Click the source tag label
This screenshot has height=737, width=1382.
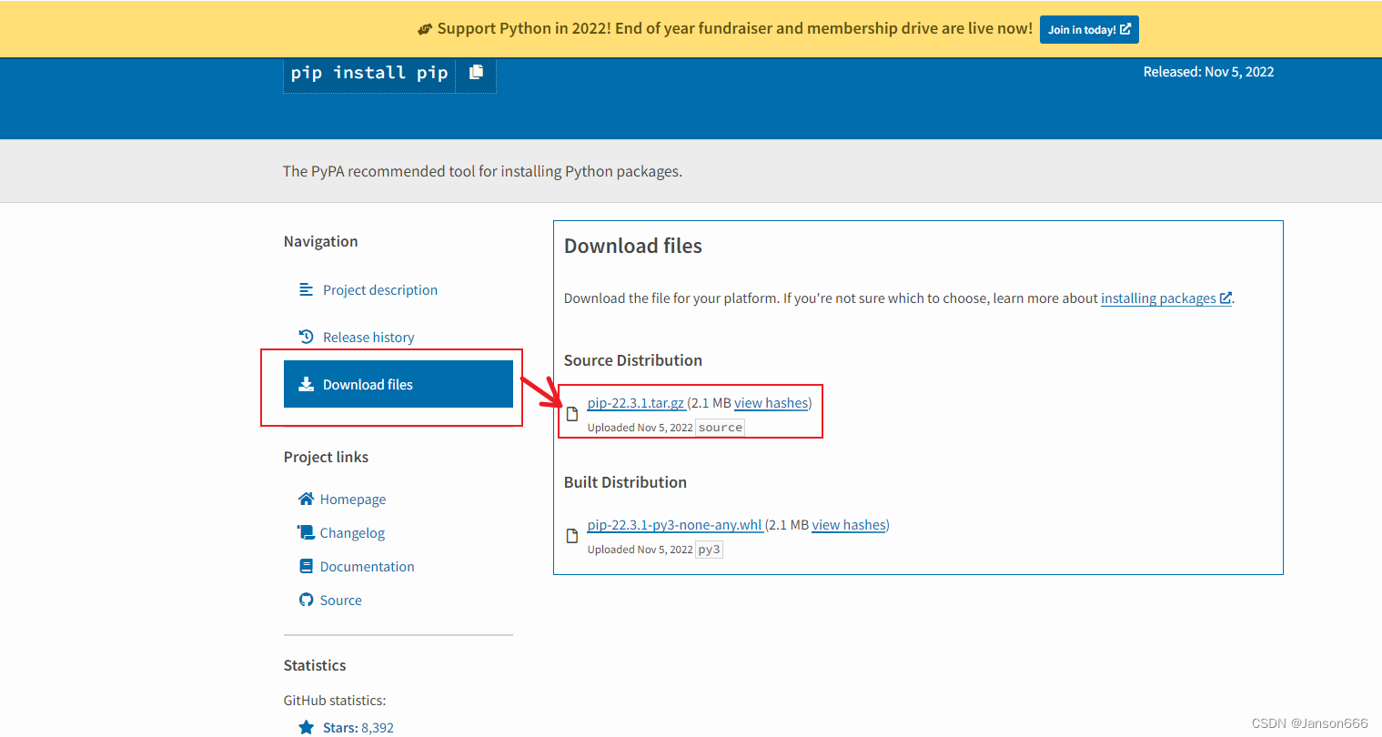tap(721, 428)
